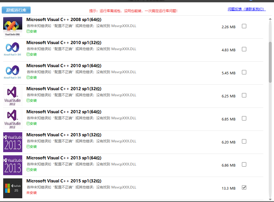The height and width of the screenshot is (202, 274).
Task: Click the Visual Studio 2015 icon, 32-bit row
Action: (x=13, y=188)
